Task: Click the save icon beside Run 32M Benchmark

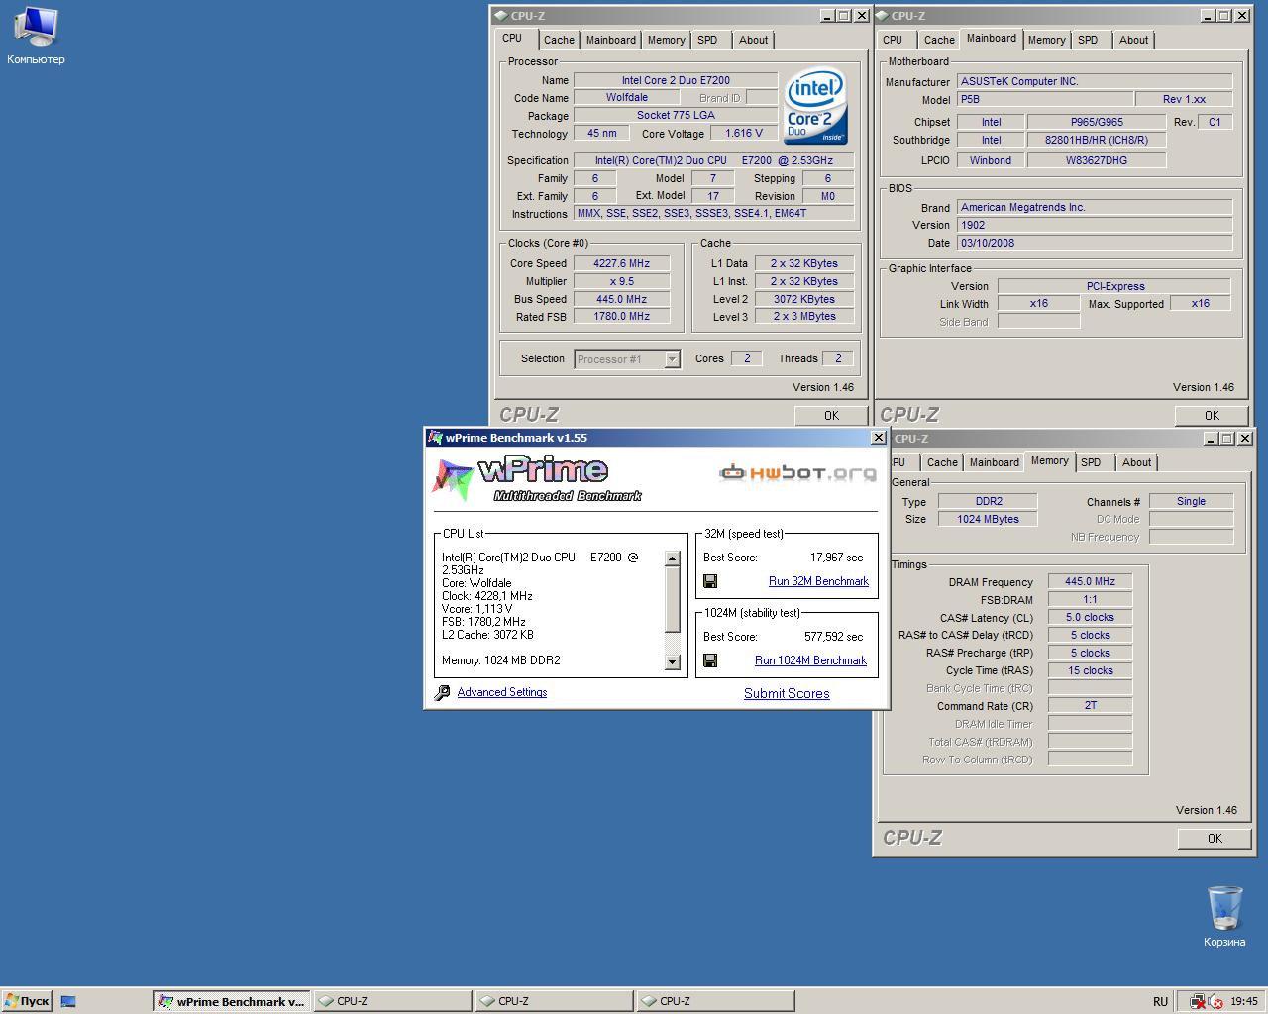Action: click(x=710, y=582)
